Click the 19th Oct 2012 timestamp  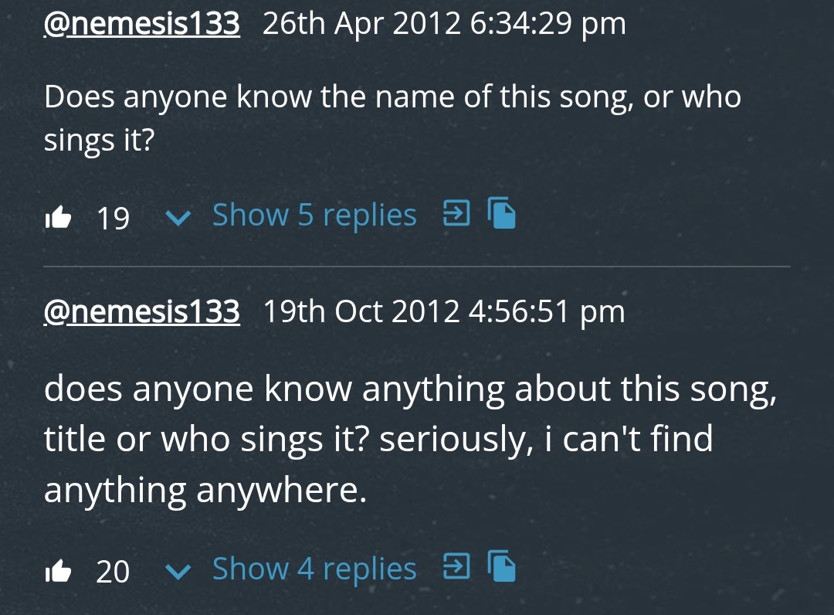tap(444, 311)
